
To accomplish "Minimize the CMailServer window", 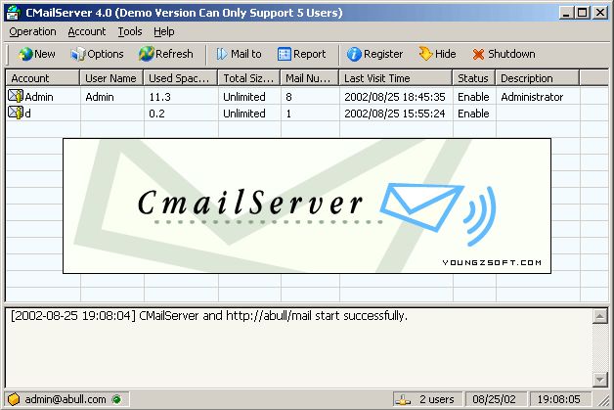I will pos(566,13).
